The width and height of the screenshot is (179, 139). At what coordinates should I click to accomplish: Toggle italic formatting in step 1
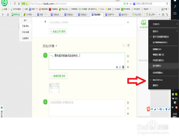coord(120,67)
